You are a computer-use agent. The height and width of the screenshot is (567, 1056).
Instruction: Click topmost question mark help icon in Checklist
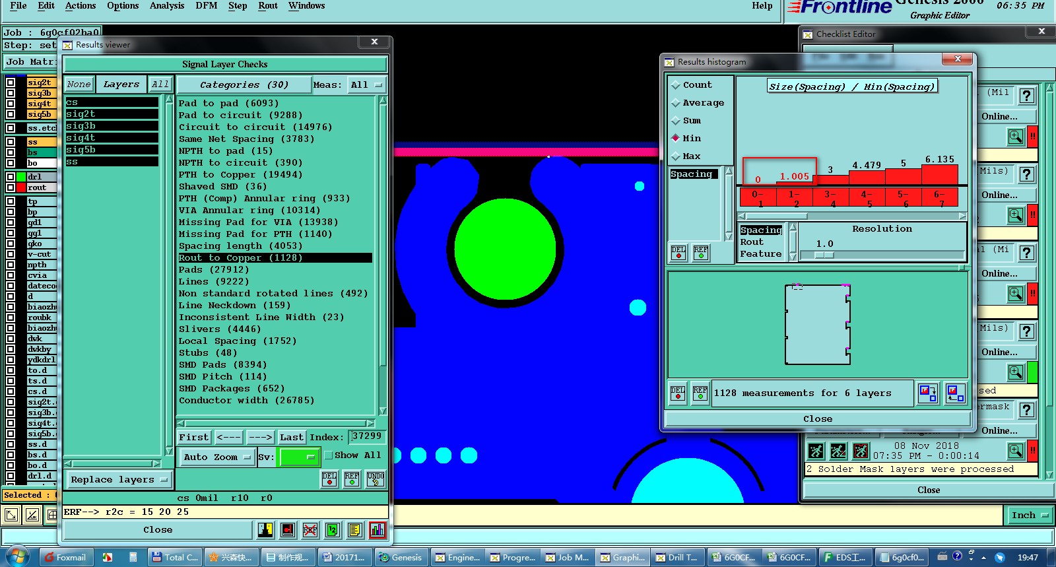click(1026, 96)
